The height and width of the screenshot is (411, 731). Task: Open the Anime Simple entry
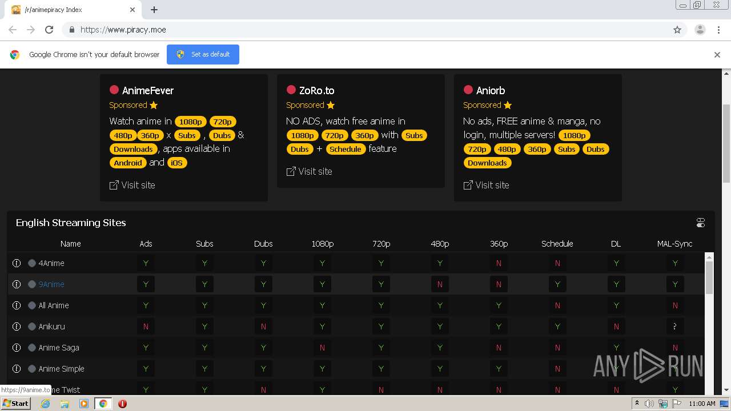coord(61,369)
